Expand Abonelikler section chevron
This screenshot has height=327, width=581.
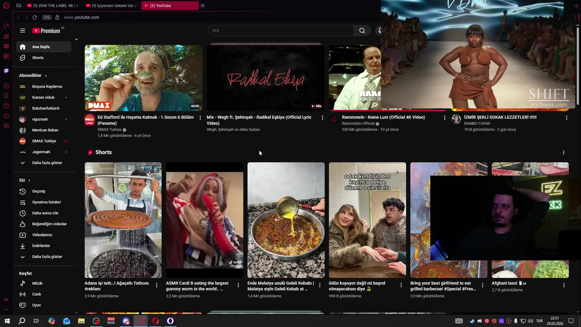(46, 75)
